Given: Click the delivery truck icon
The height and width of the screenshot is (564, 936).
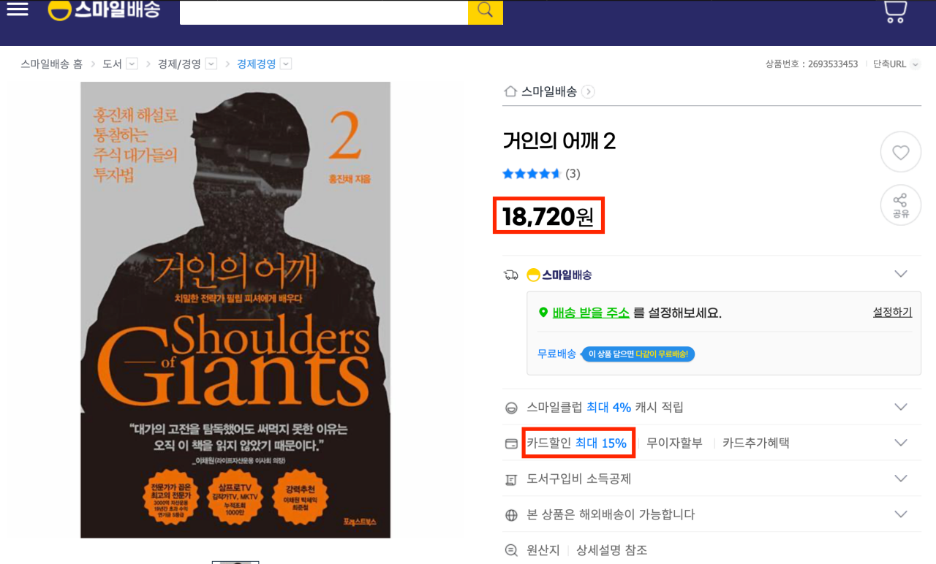Looking at the screenshot, I should point(511,275).
